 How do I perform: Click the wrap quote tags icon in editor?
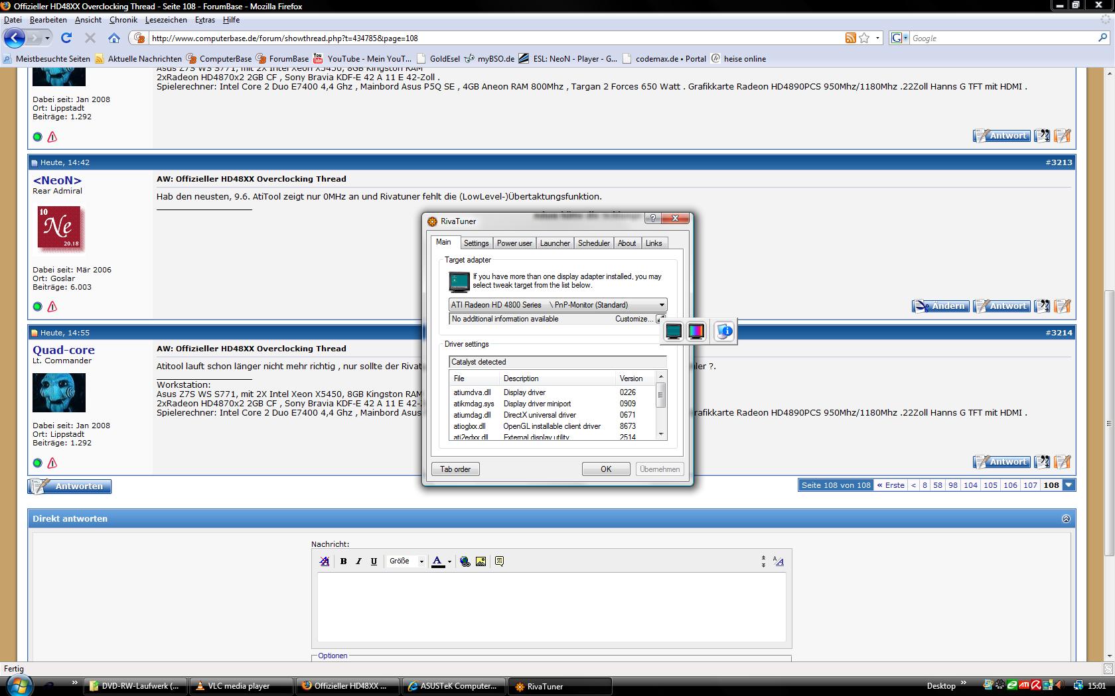point(500,561)
